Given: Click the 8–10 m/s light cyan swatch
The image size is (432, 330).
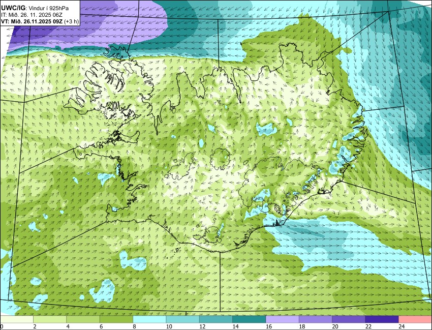Looking at the screenshot, I should [x=149, y=319].
